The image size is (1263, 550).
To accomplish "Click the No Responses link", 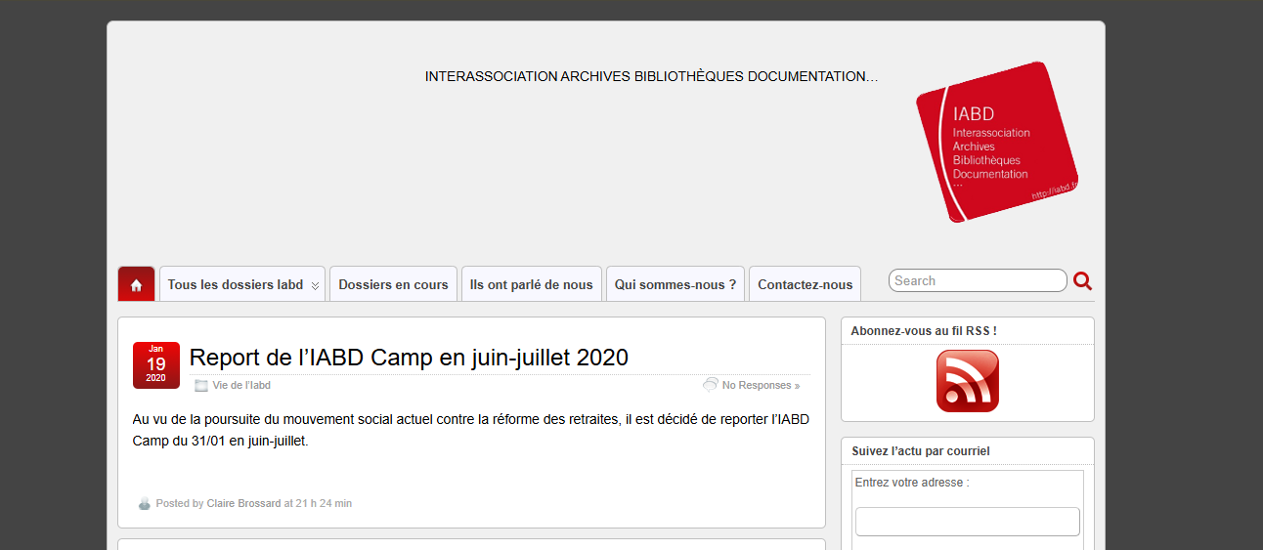I will pyautogui.click(x=761, y=386).
